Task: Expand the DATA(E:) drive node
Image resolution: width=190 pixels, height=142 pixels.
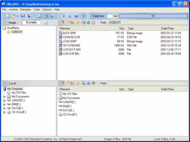Action: tap(4, 108)
